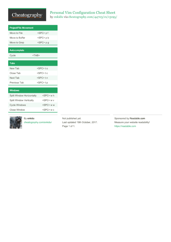Click the '<SPC> p g' shortcut
This screenshot has height=242, width=171.
43,42
